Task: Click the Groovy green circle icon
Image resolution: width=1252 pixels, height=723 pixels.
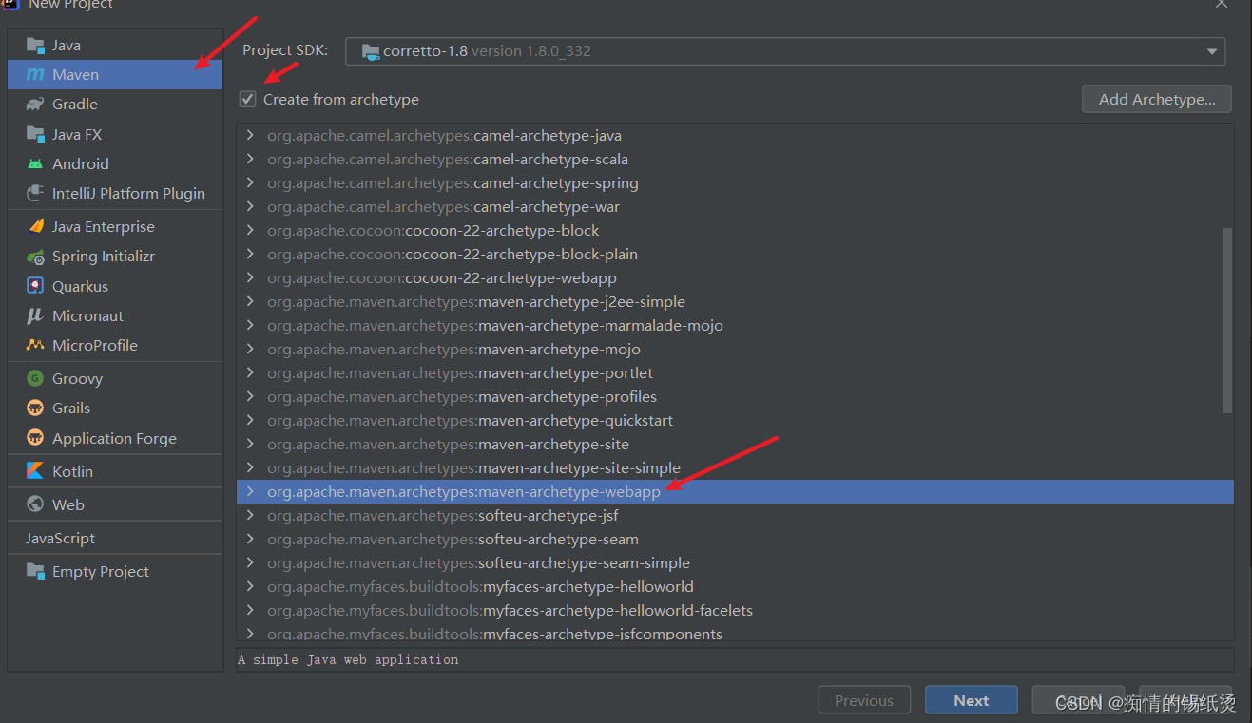Action: [35, 378]
